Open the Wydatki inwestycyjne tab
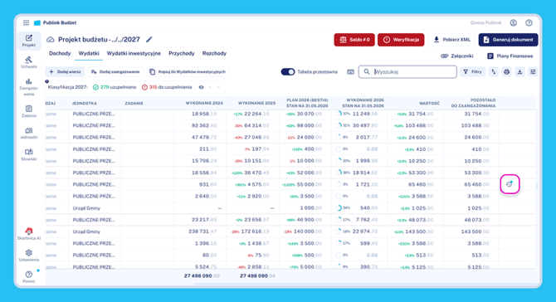Viewport: 556px width, 302px height. 134,54
